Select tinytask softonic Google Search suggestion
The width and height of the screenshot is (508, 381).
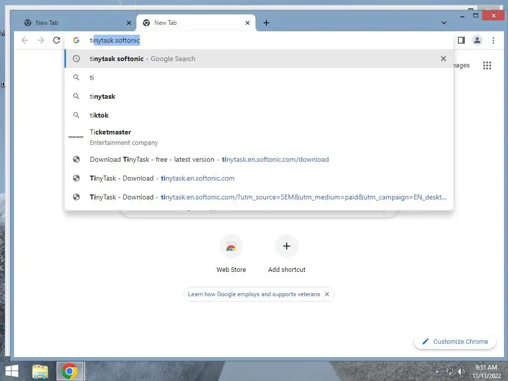click(259, 59)
